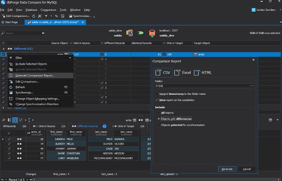Select the Excel report format
282x181 pixels.
coord(182,73)
